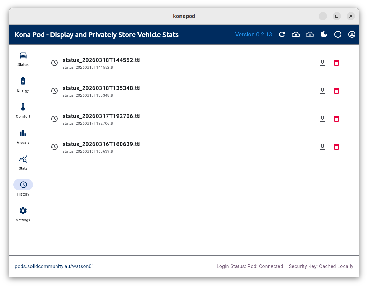368x287 pixels.
Task: Download status_20260318T135348.ttl file
Action: (x=323, y=91)
